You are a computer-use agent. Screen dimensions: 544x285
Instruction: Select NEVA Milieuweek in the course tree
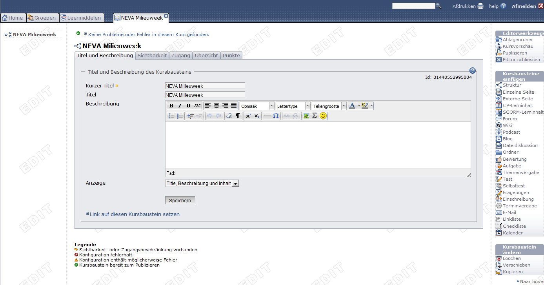pos(35,34)
